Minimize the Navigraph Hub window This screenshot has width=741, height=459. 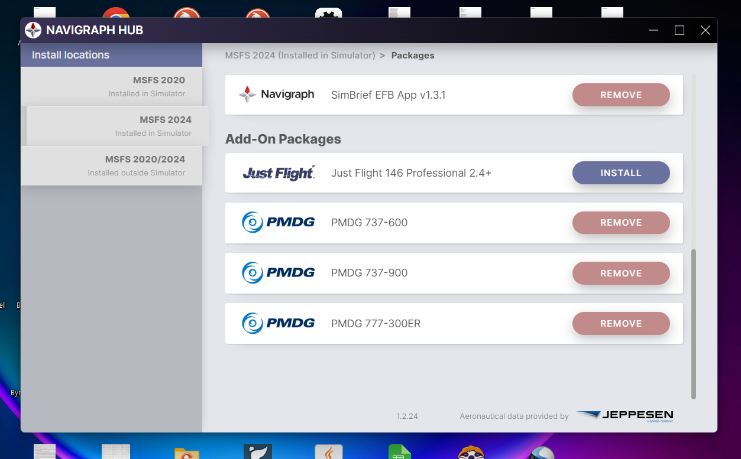653,30
